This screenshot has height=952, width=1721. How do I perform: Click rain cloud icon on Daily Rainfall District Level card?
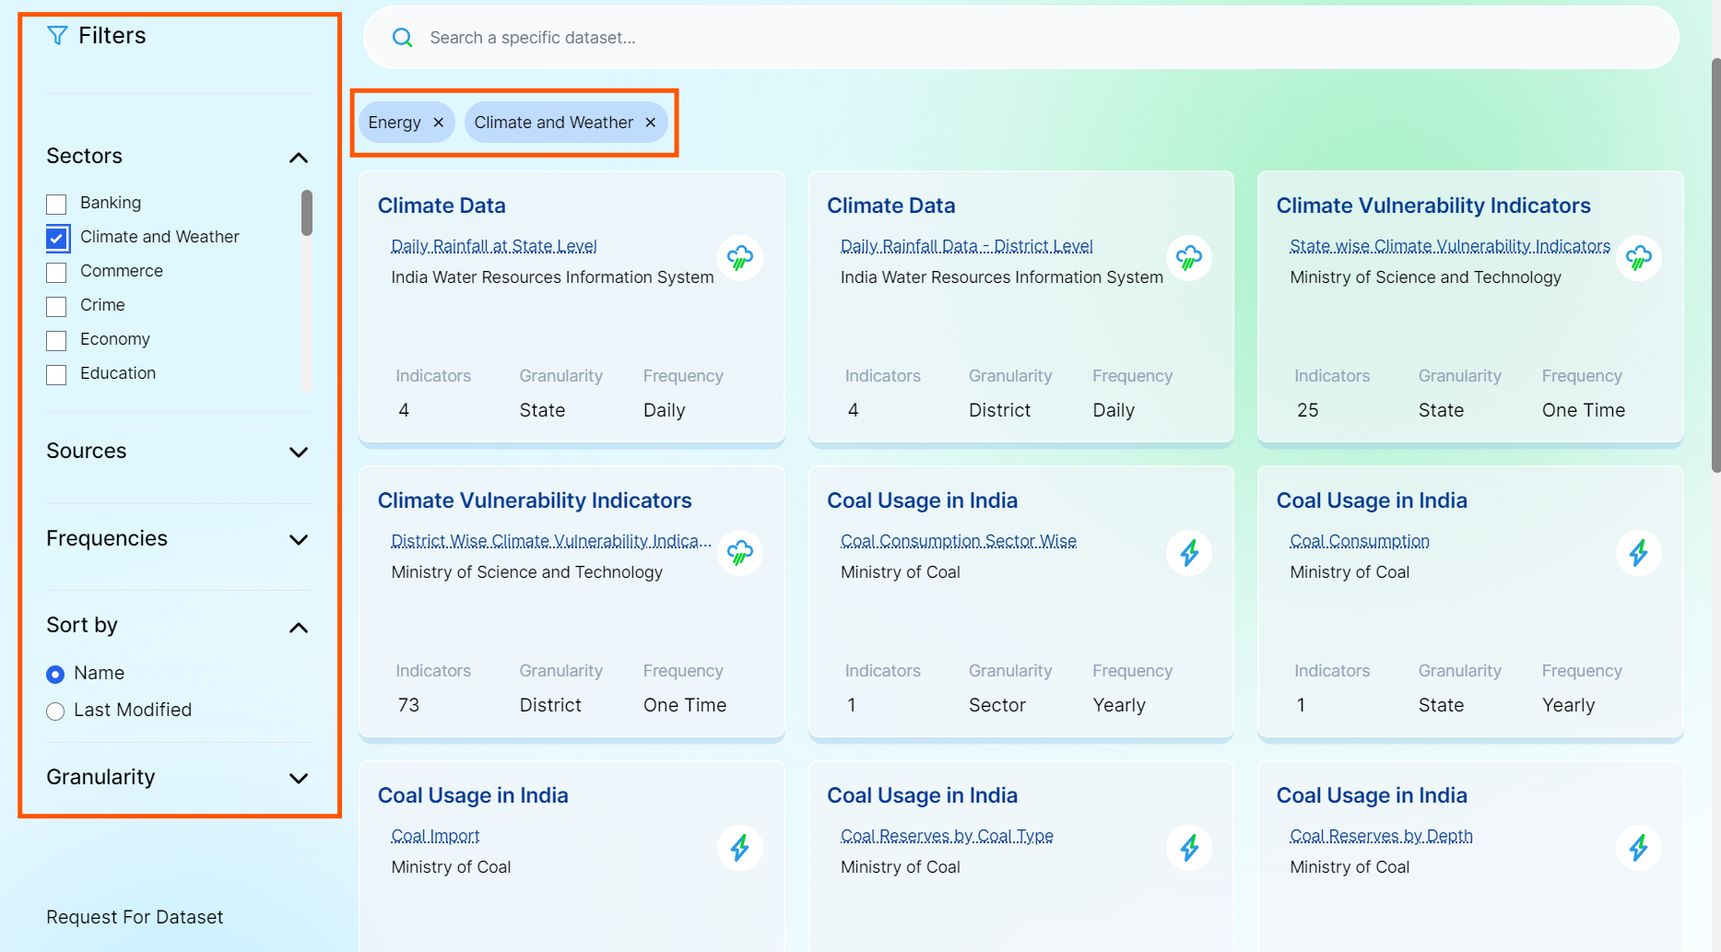pos(1189,258)
